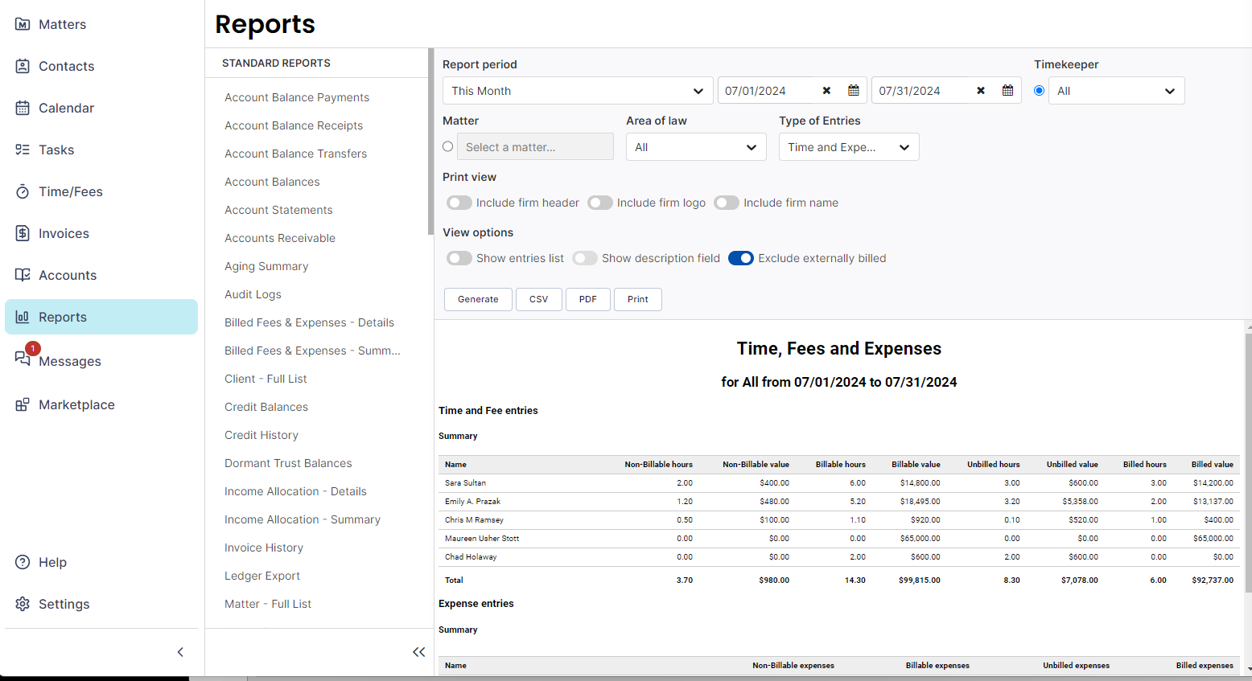Image resolution: width=1252 pixels, height=681 pixels.
Task: Click Chad Holaway table row
Action: [x=839, y=557]
